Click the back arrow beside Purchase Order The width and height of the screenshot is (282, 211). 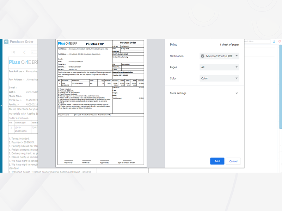pos(6,41)
